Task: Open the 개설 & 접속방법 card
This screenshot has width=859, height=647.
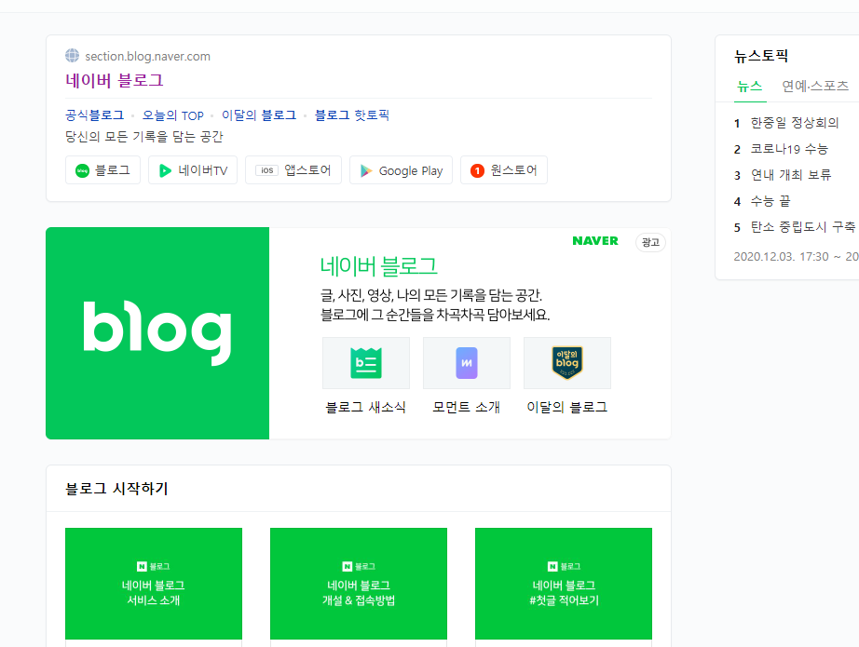Action: (359, 584)
